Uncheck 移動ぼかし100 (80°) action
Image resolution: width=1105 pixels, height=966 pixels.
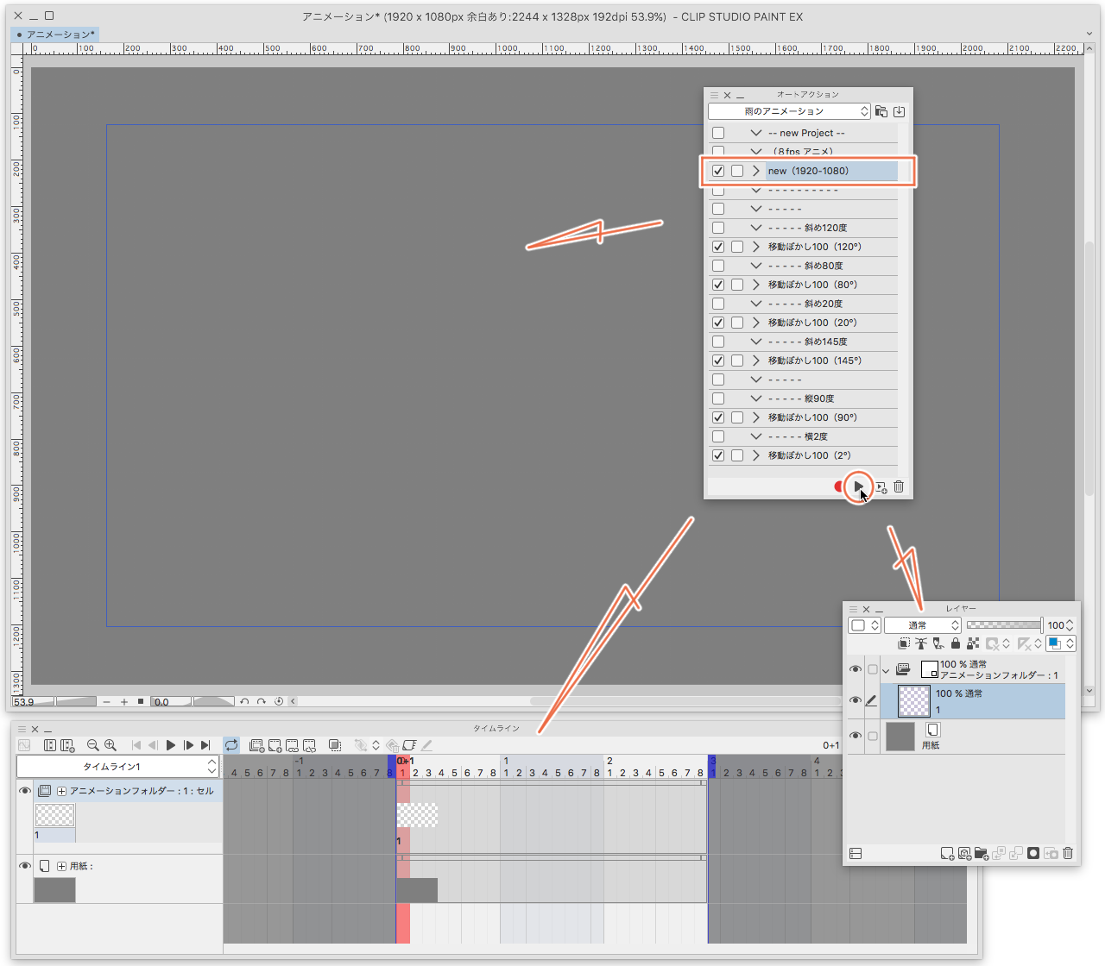click(718, 285)
